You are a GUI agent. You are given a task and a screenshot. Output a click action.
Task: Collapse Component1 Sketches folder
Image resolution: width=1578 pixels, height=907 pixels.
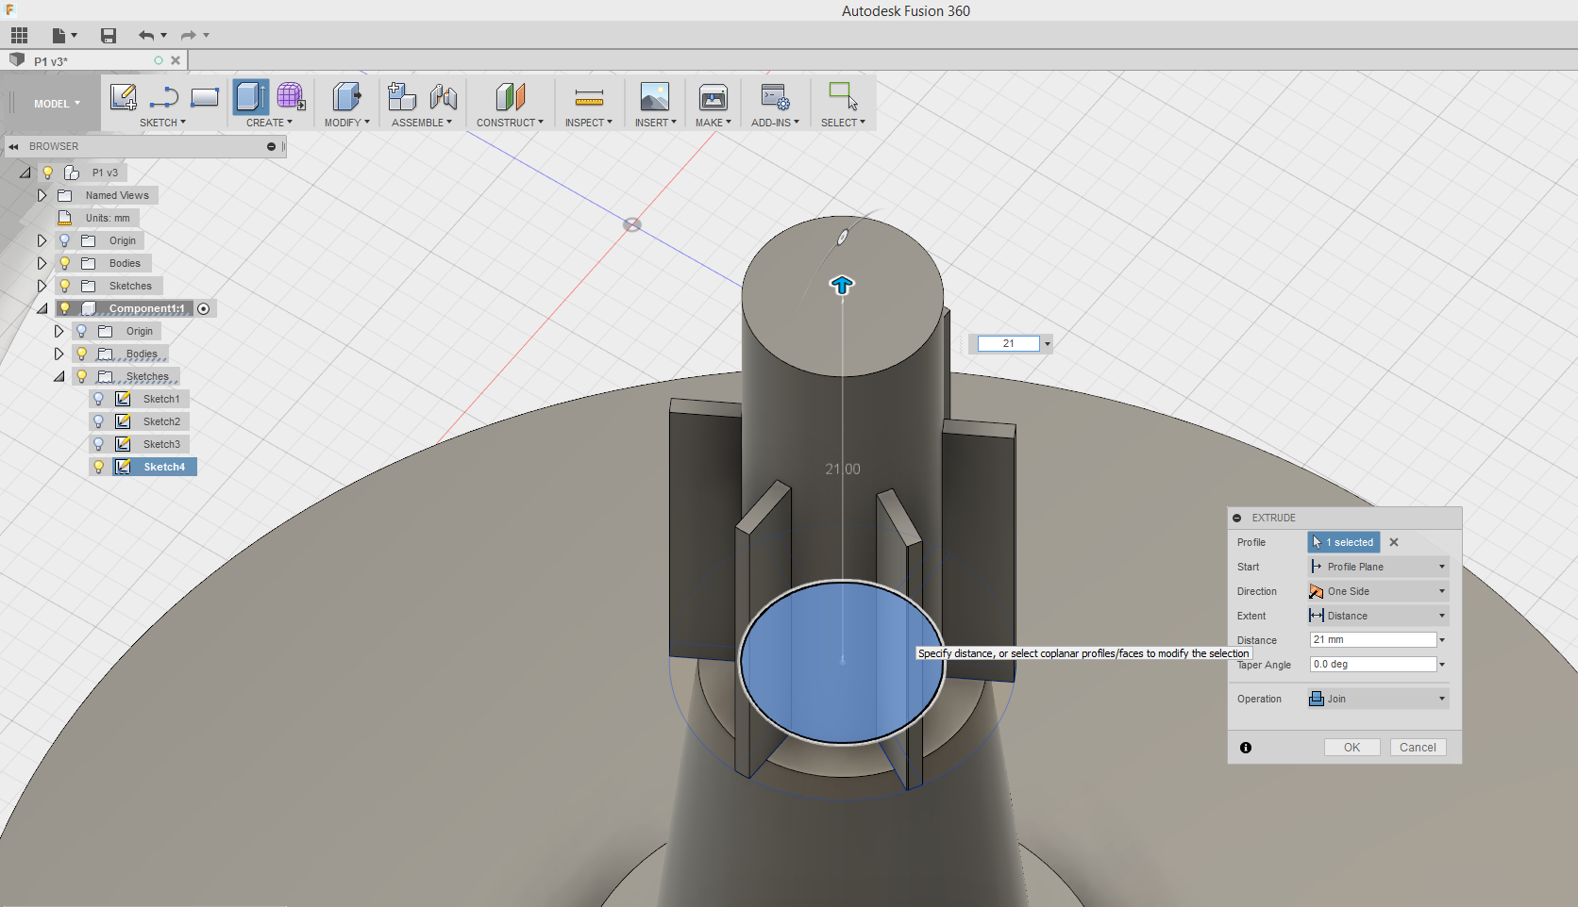click(x=59, y=376)
